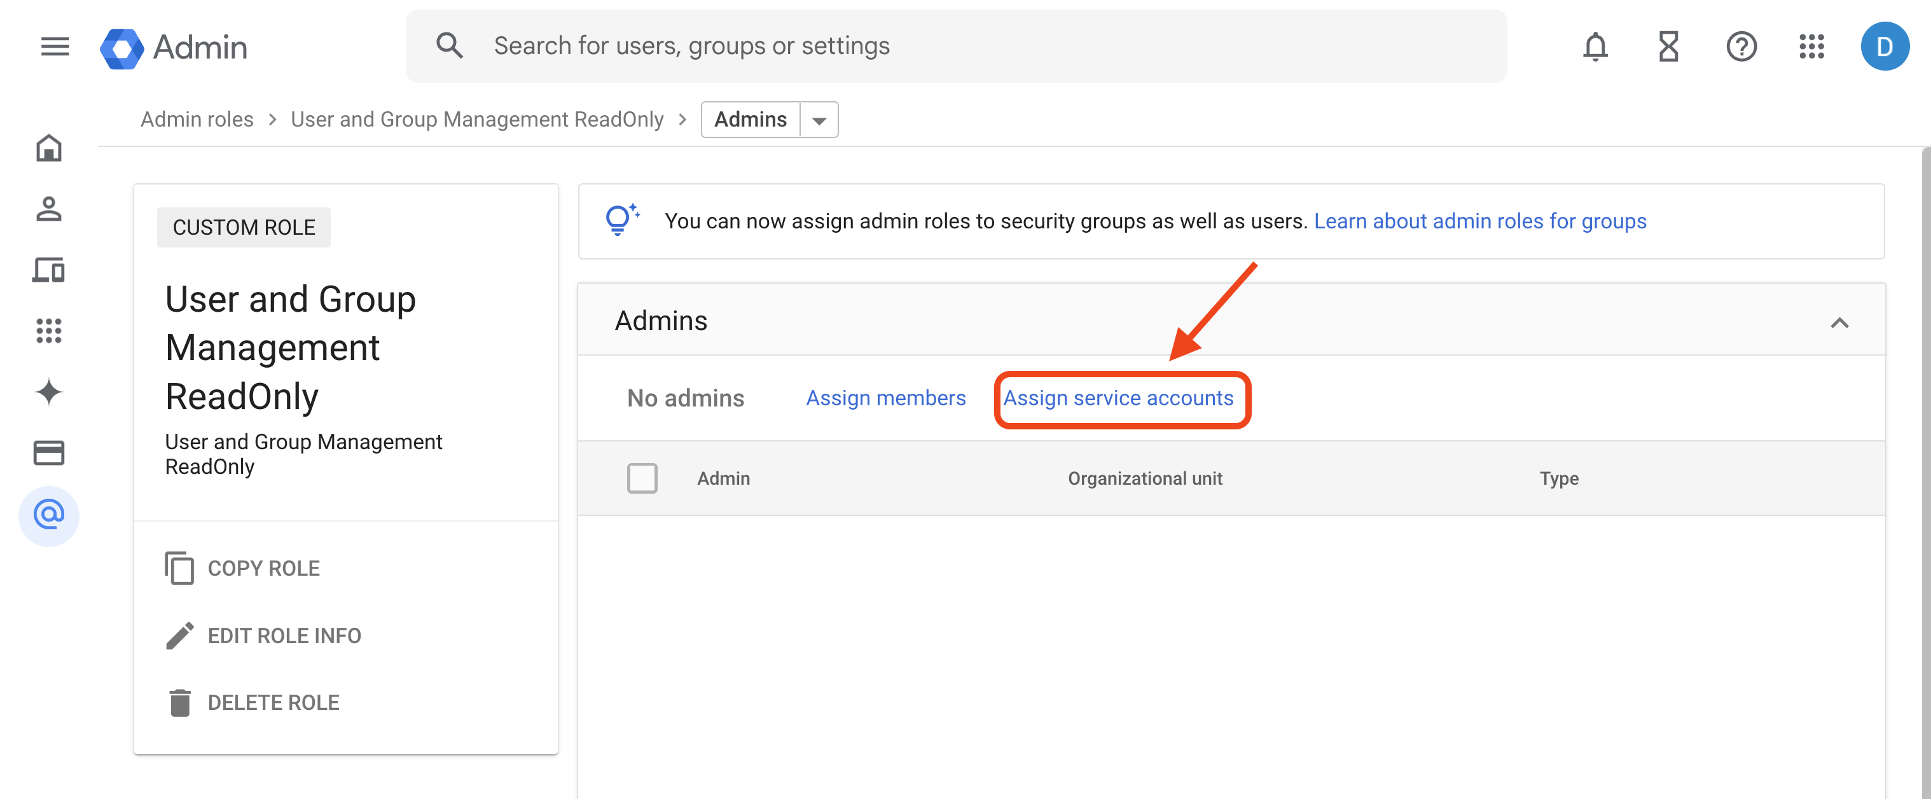The width and height of the screenshot is (1931, 799).
Task: Open the Home page from the sidebar
Action: [49, 148]
